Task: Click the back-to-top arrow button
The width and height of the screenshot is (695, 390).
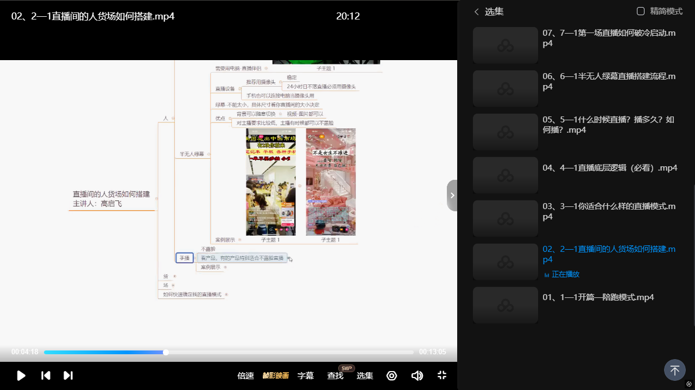Action: point(674,370)
